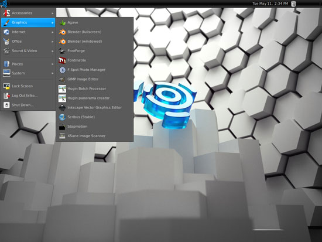Image resolution: width=322 pixels, height=242 pixels.
Task: Click the Blender (windowed) logo icon
Action: tap(62, 42)
